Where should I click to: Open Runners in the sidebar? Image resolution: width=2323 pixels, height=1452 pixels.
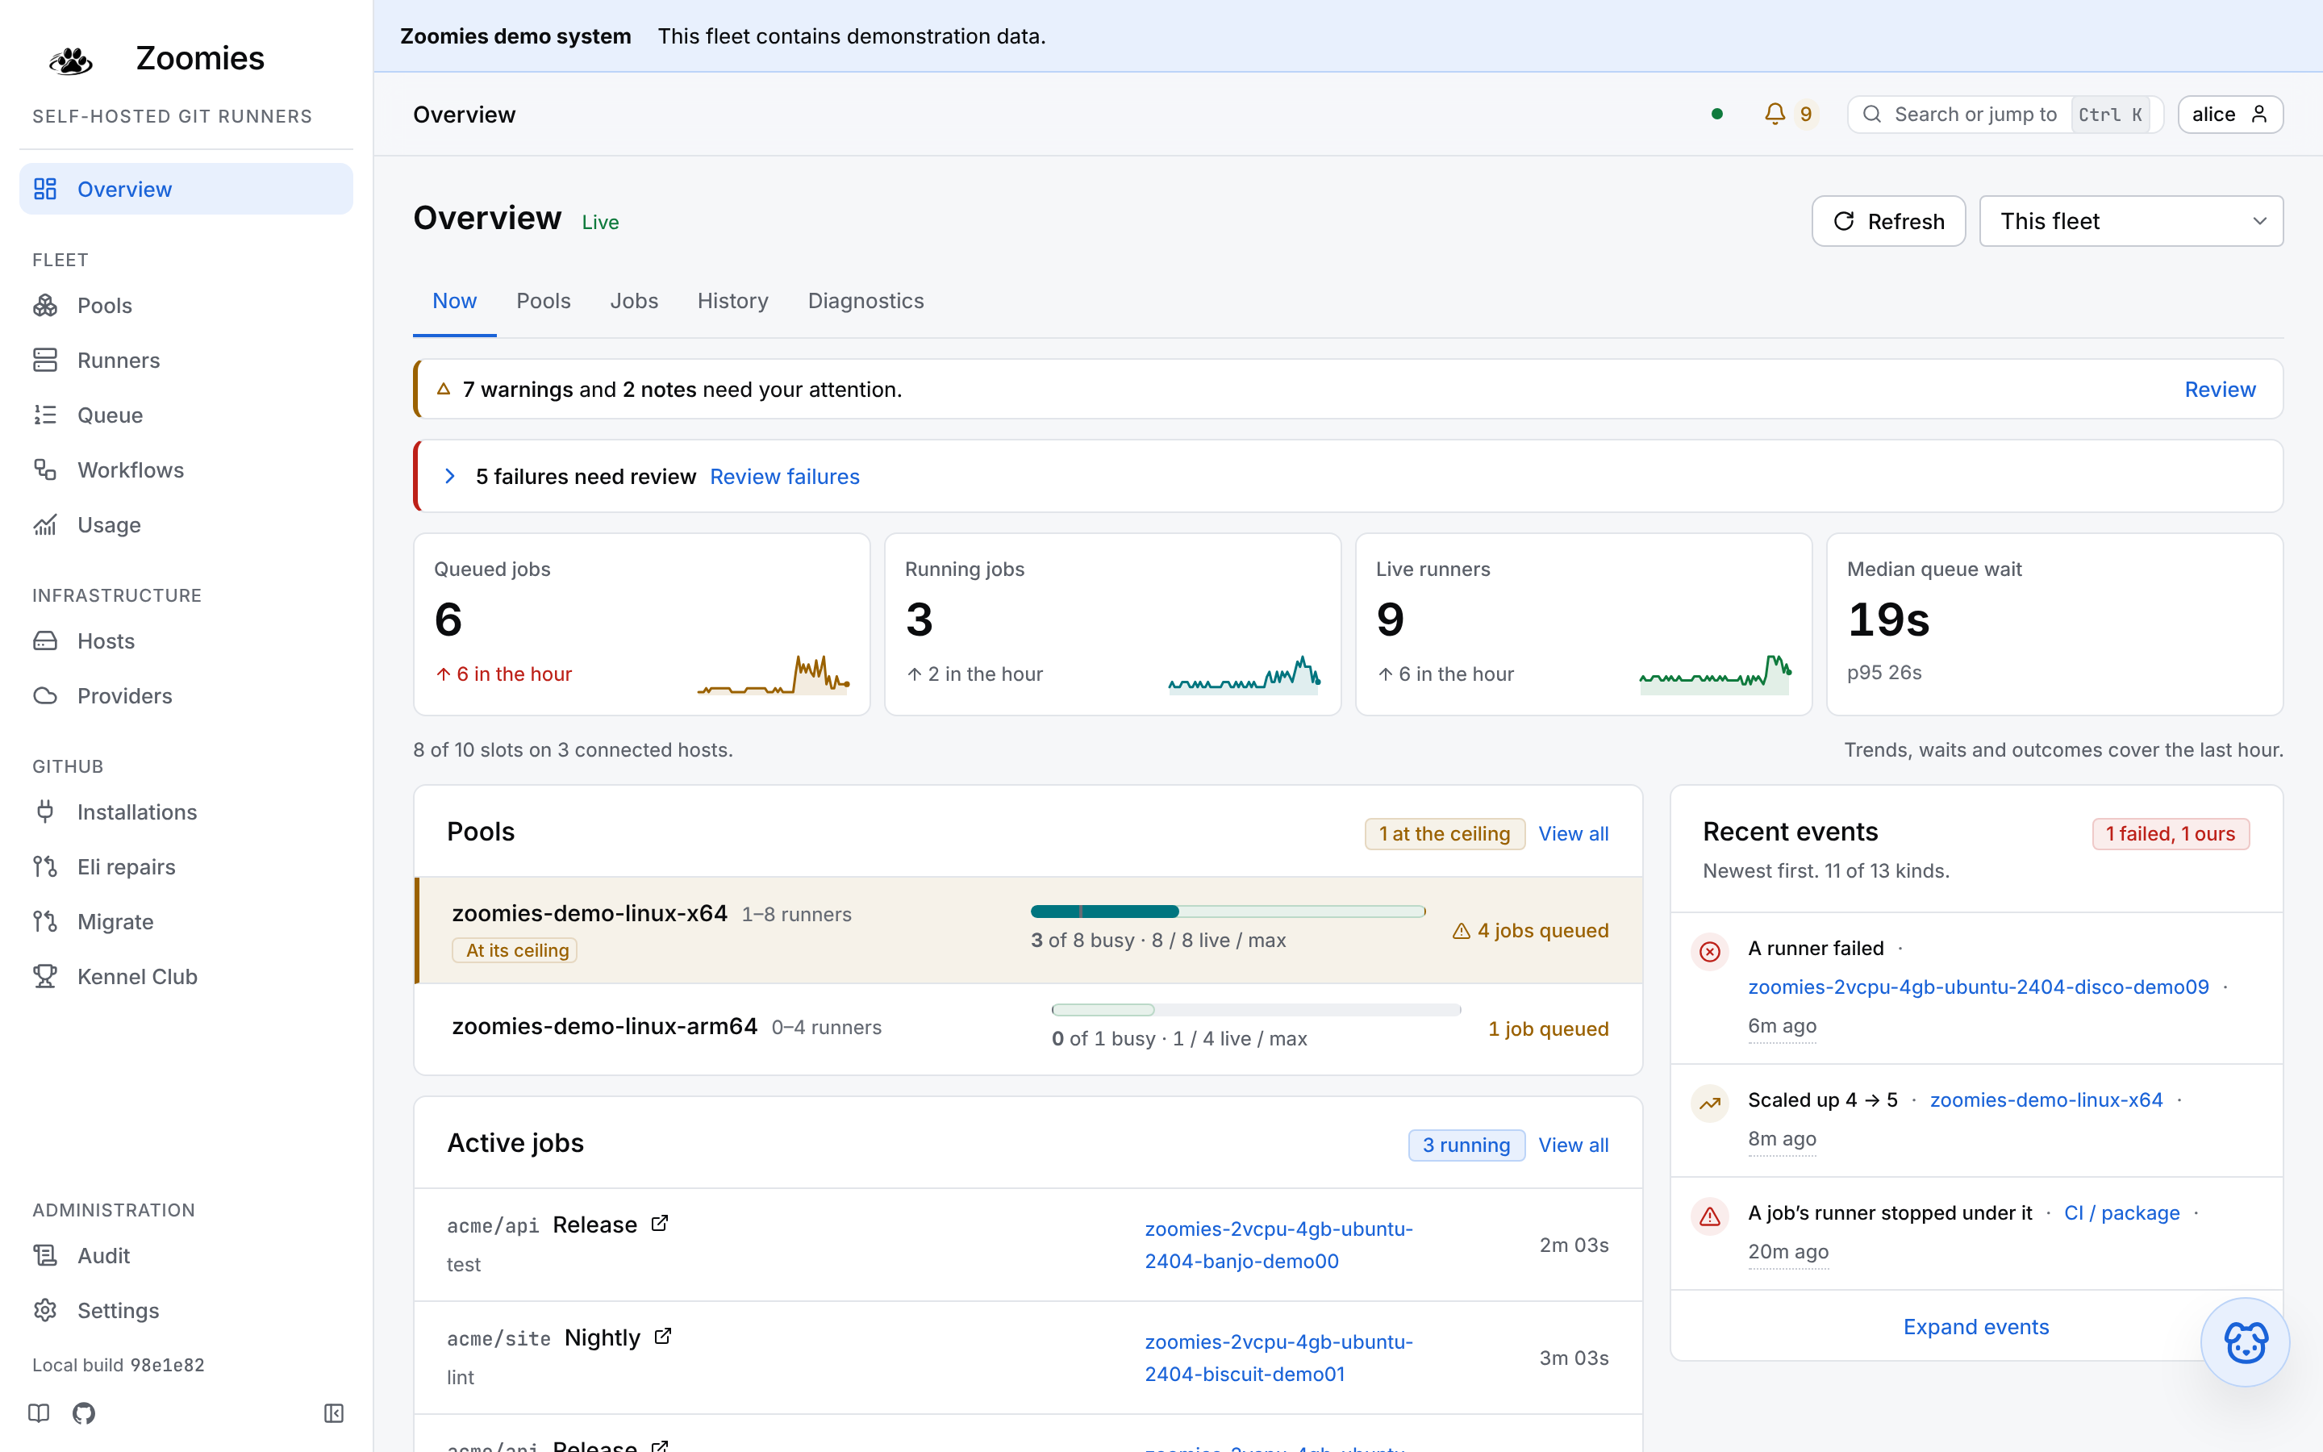[x=186, y=360]
